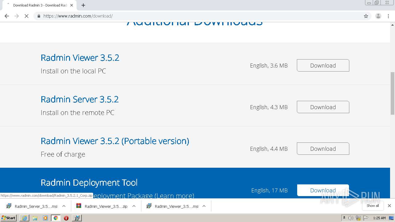Click the 1:25 AM system clock
The height and width of the screenshot is (222, 395).
379,218
